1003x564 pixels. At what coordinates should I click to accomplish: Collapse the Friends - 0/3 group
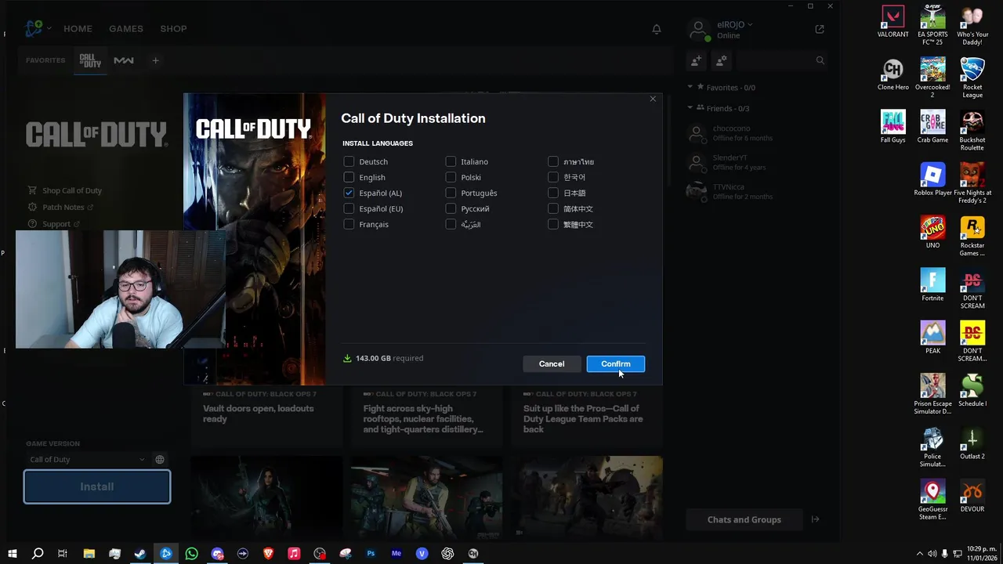point(690,108)
